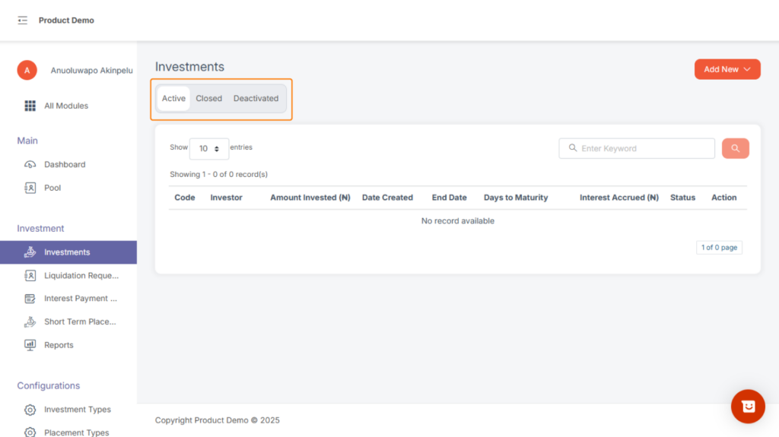
Task: Click the Dashboard gauge icon
Action: point(30,164)
